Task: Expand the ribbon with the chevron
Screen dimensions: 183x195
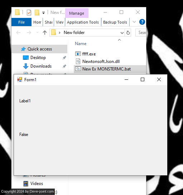Action: pos(134,22)
